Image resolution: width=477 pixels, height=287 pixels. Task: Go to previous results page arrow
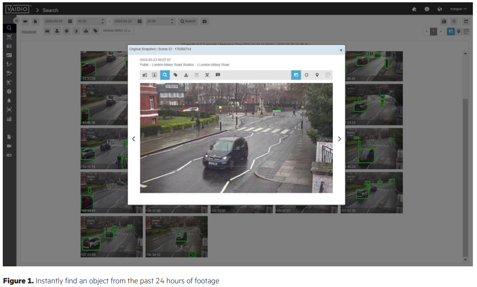pos(426,31)
